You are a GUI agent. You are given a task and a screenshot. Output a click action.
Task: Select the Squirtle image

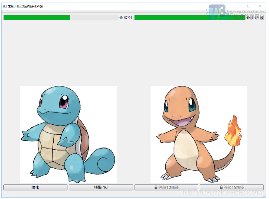point(68,134)
